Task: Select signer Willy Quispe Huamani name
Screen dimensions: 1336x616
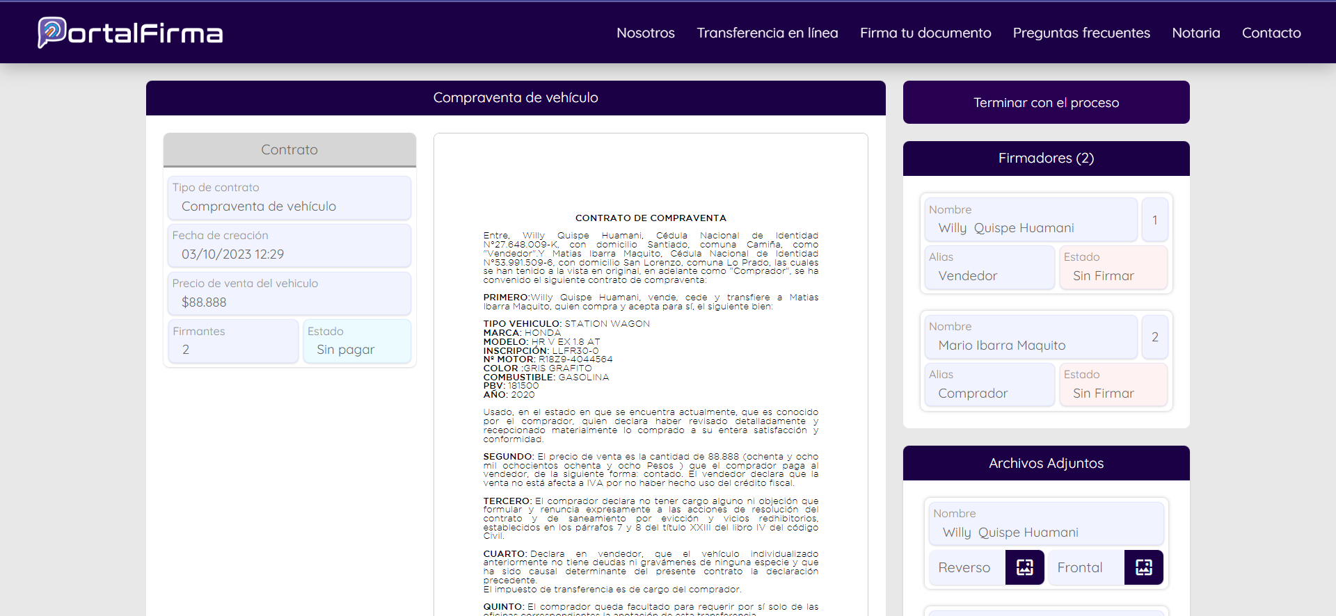Action: pyautogui.click(x=1031, y=220)
